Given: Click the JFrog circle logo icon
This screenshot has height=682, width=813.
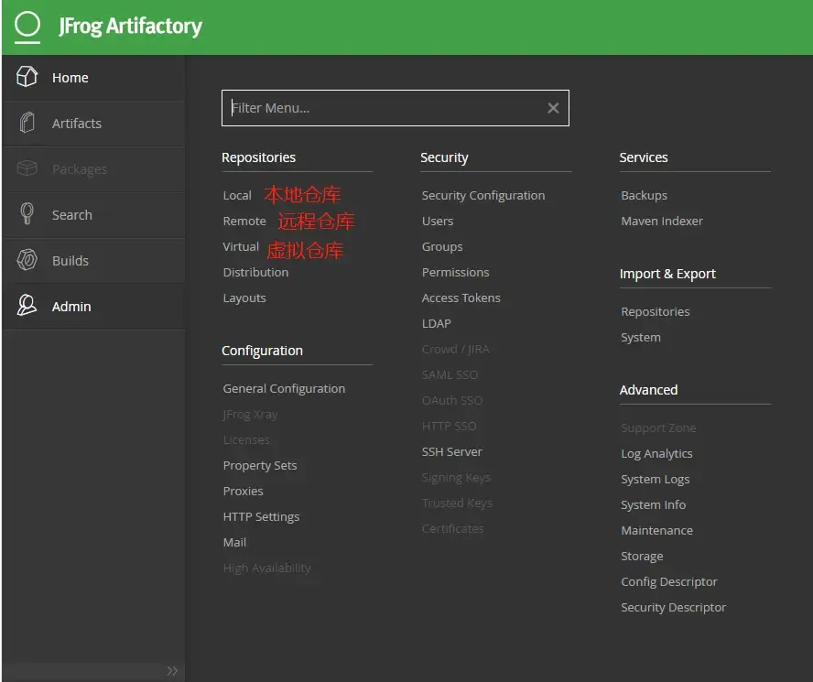Looking at the screenshot, I should click(27, 26).
